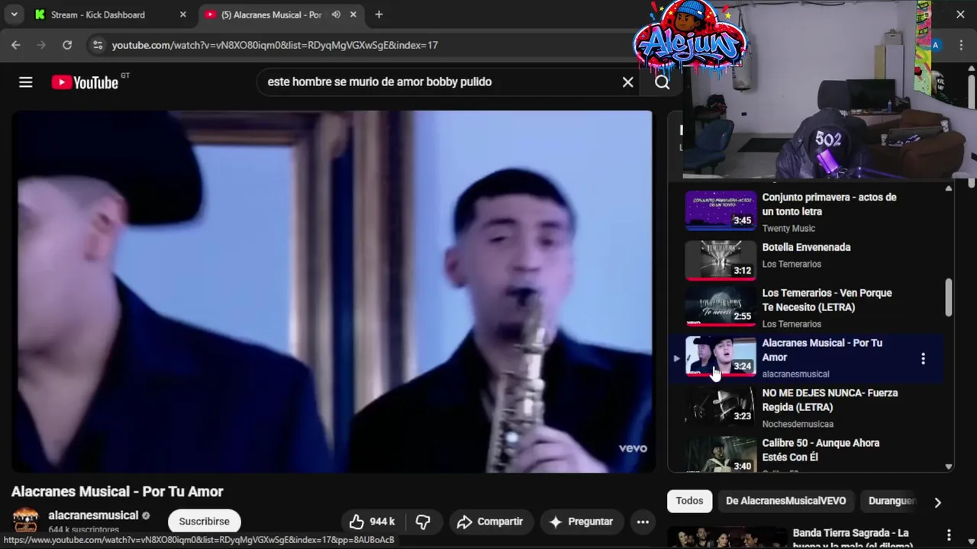Select the Alacranes Musical YouTube tab
This screenshot has width=977, height=549.
[271, 14]
